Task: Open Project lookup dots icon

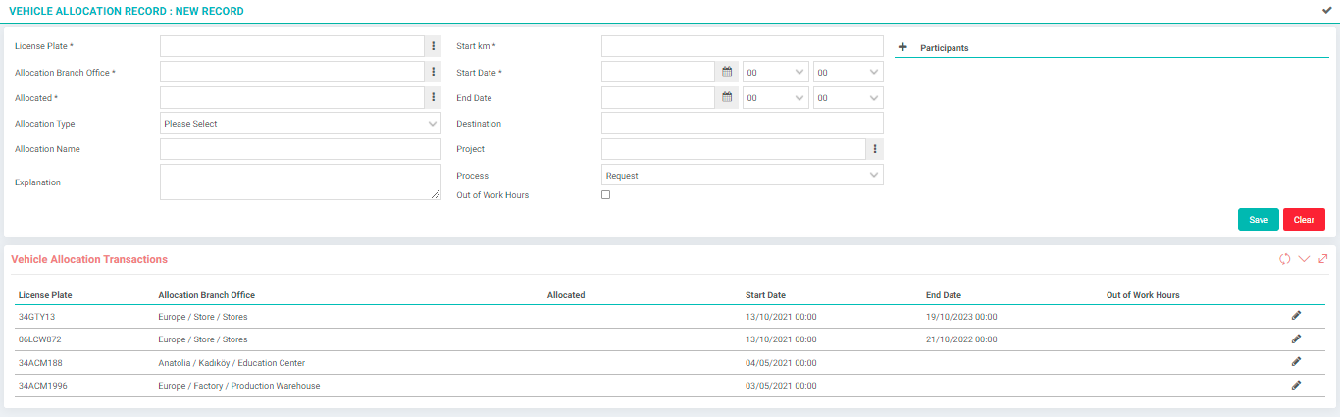Action: click(875, 149)
